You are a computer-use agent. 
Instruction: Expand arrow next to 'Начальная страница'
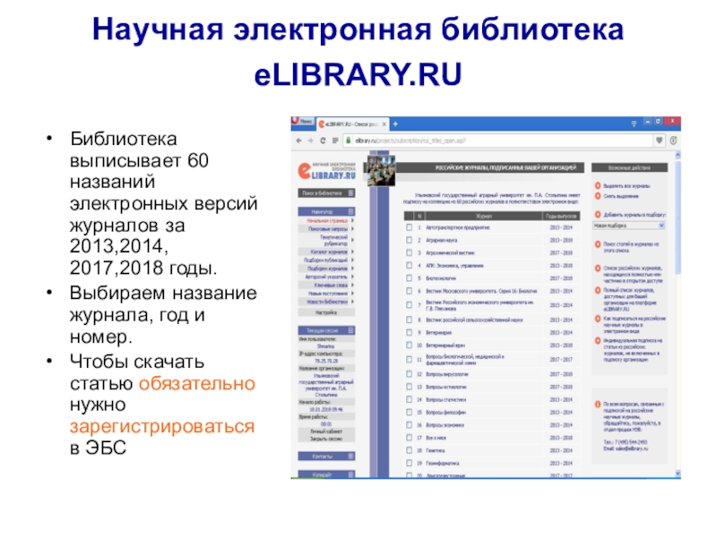click(352, 220)
